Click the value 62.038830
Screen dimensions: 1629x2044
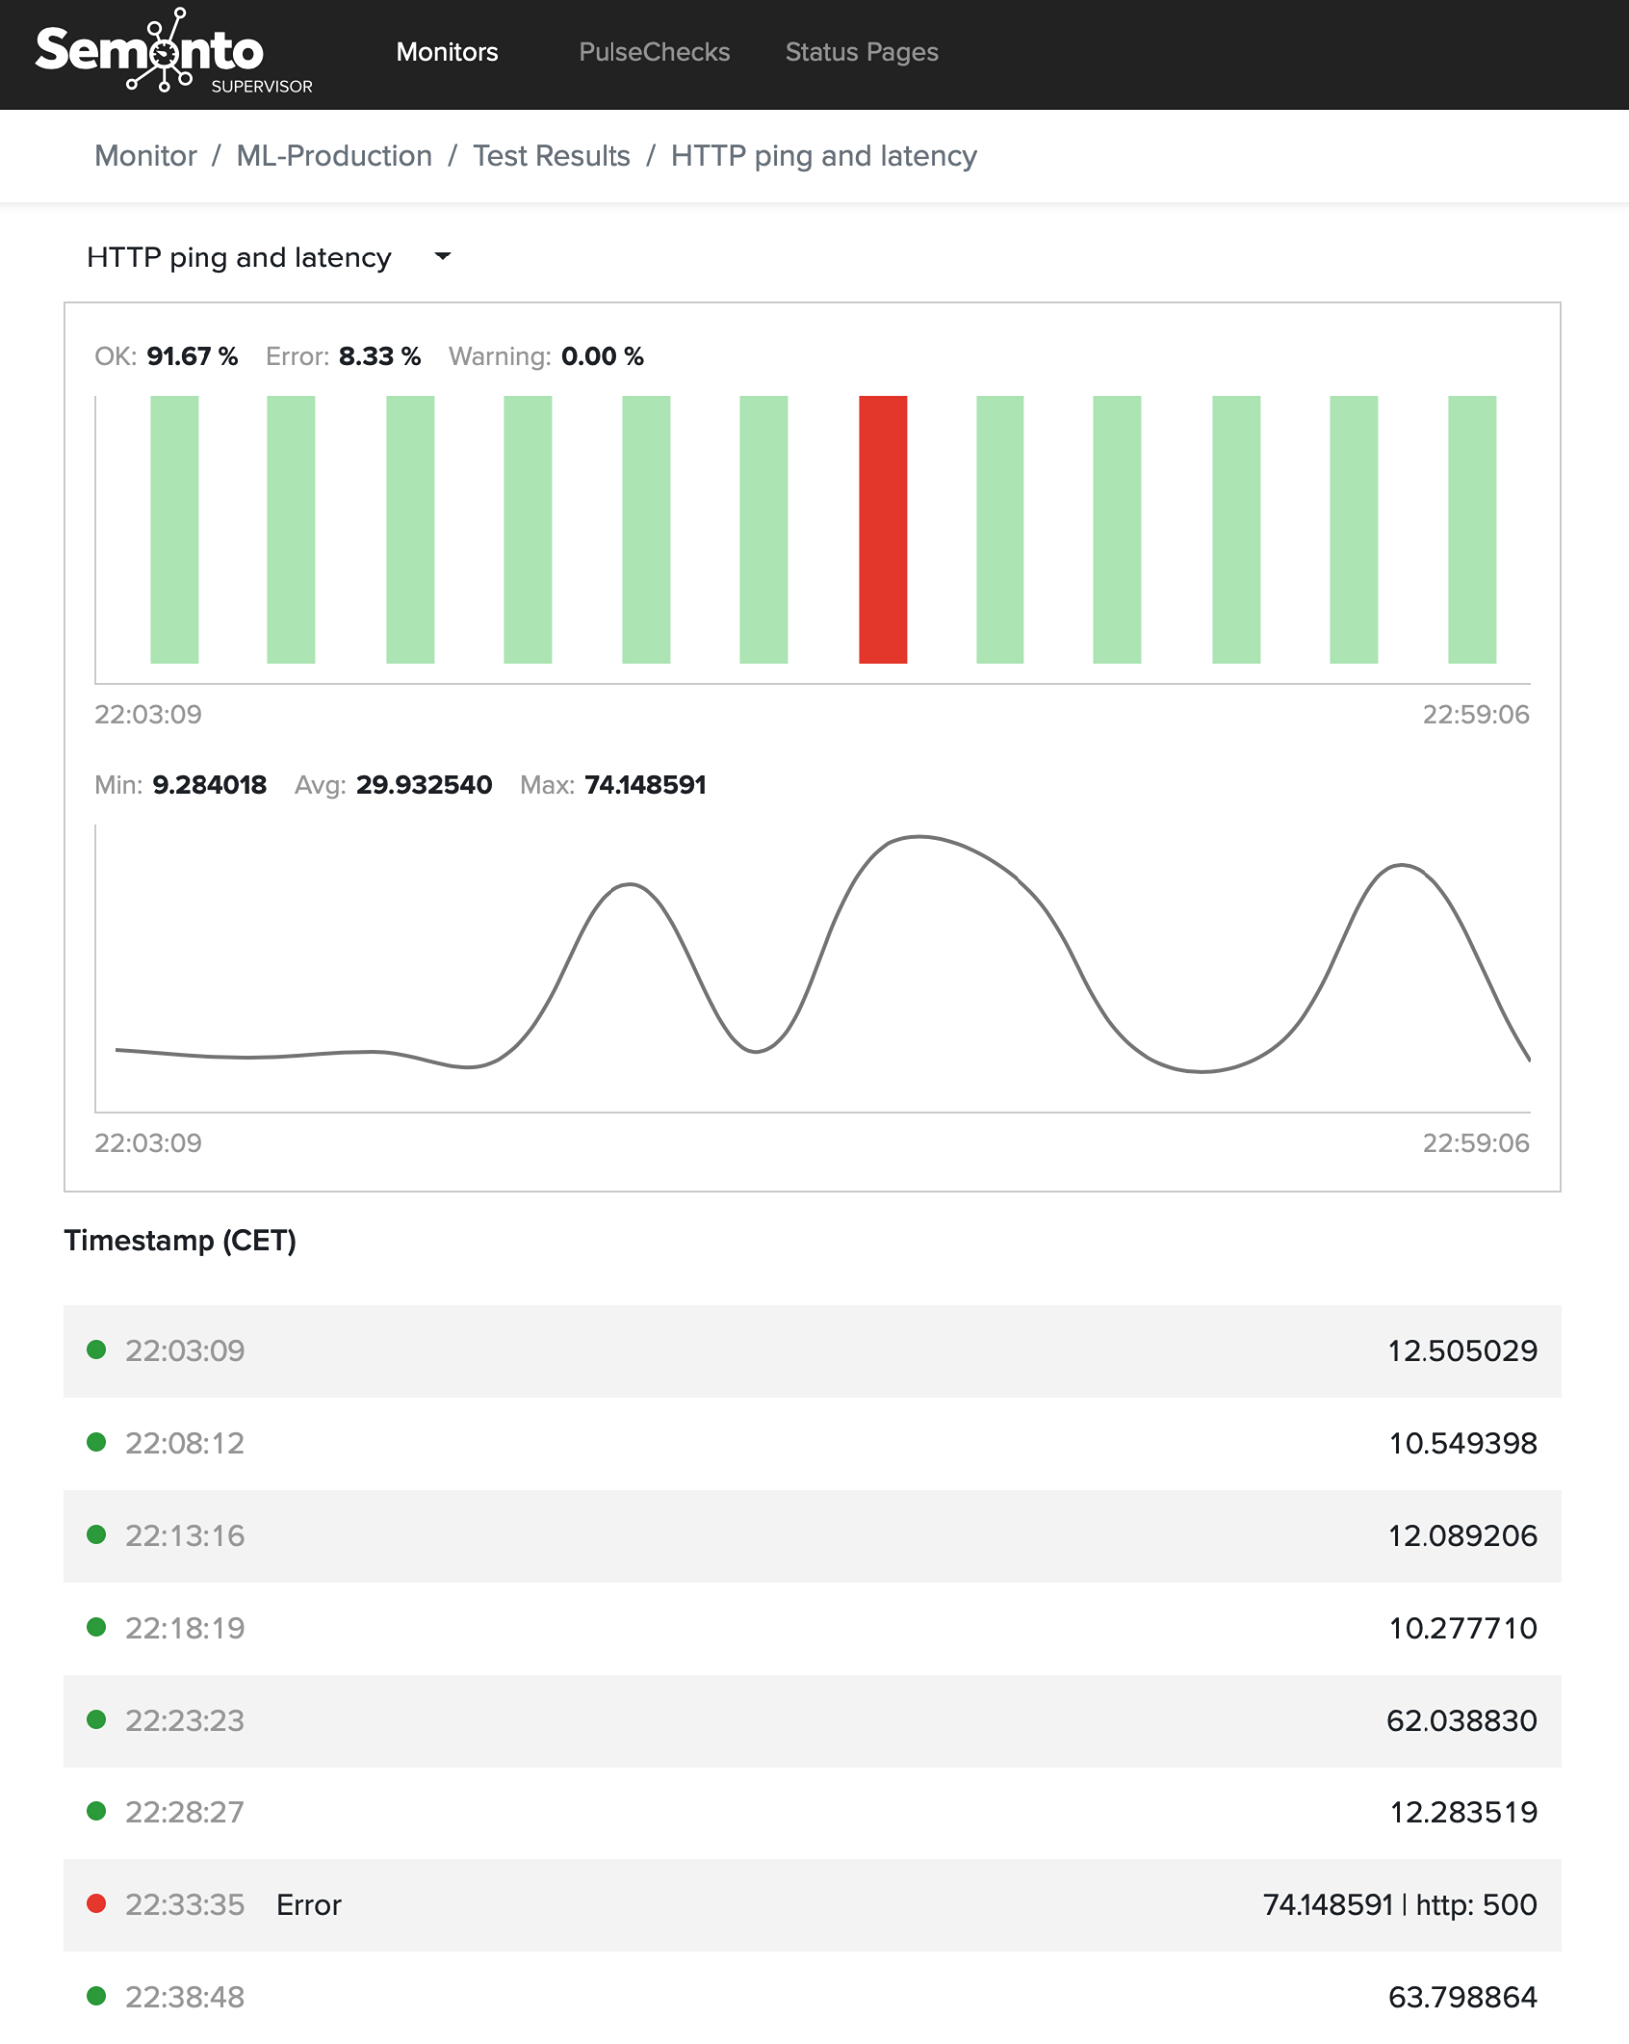tap(1461, 1721)
